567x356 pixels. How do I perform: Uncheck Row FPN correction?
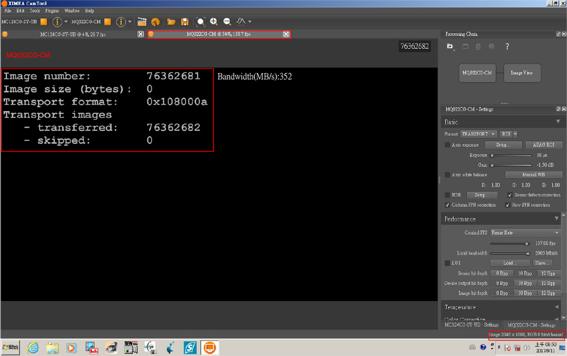(507, 205)
